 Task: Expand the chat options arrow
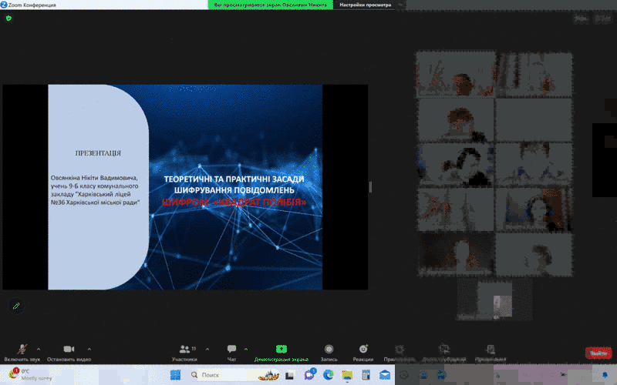(247, 348)
